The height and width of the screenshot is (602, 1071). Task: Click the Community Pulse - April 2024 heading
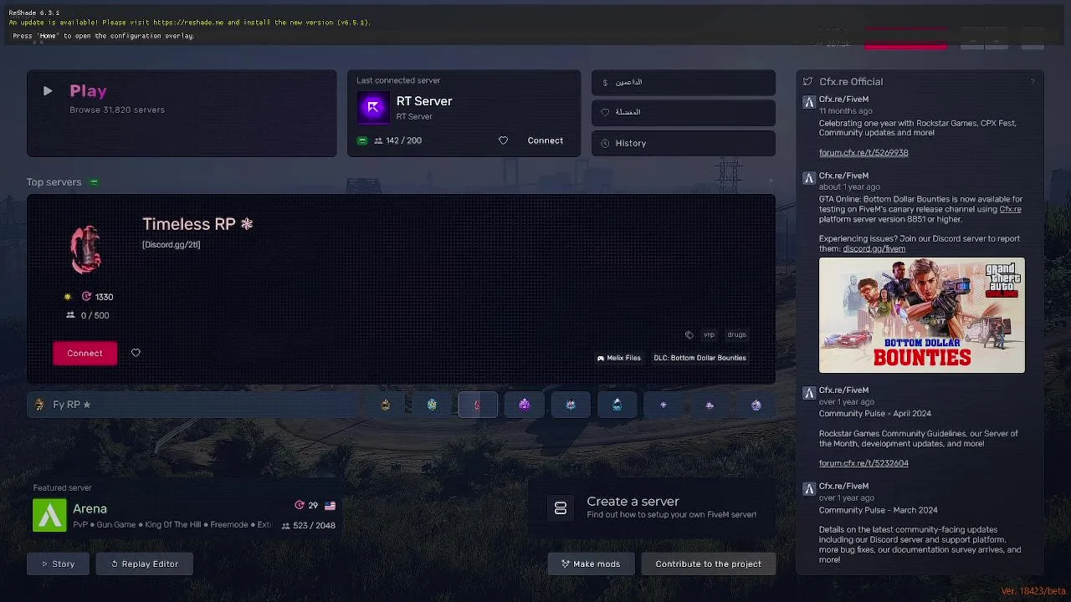(875, 414)
